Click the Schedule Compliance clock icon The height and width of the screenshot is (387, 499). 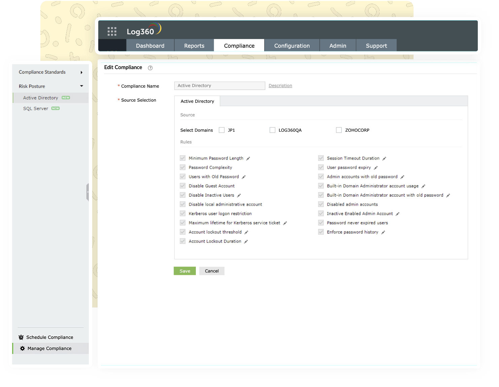pos(21,337)
